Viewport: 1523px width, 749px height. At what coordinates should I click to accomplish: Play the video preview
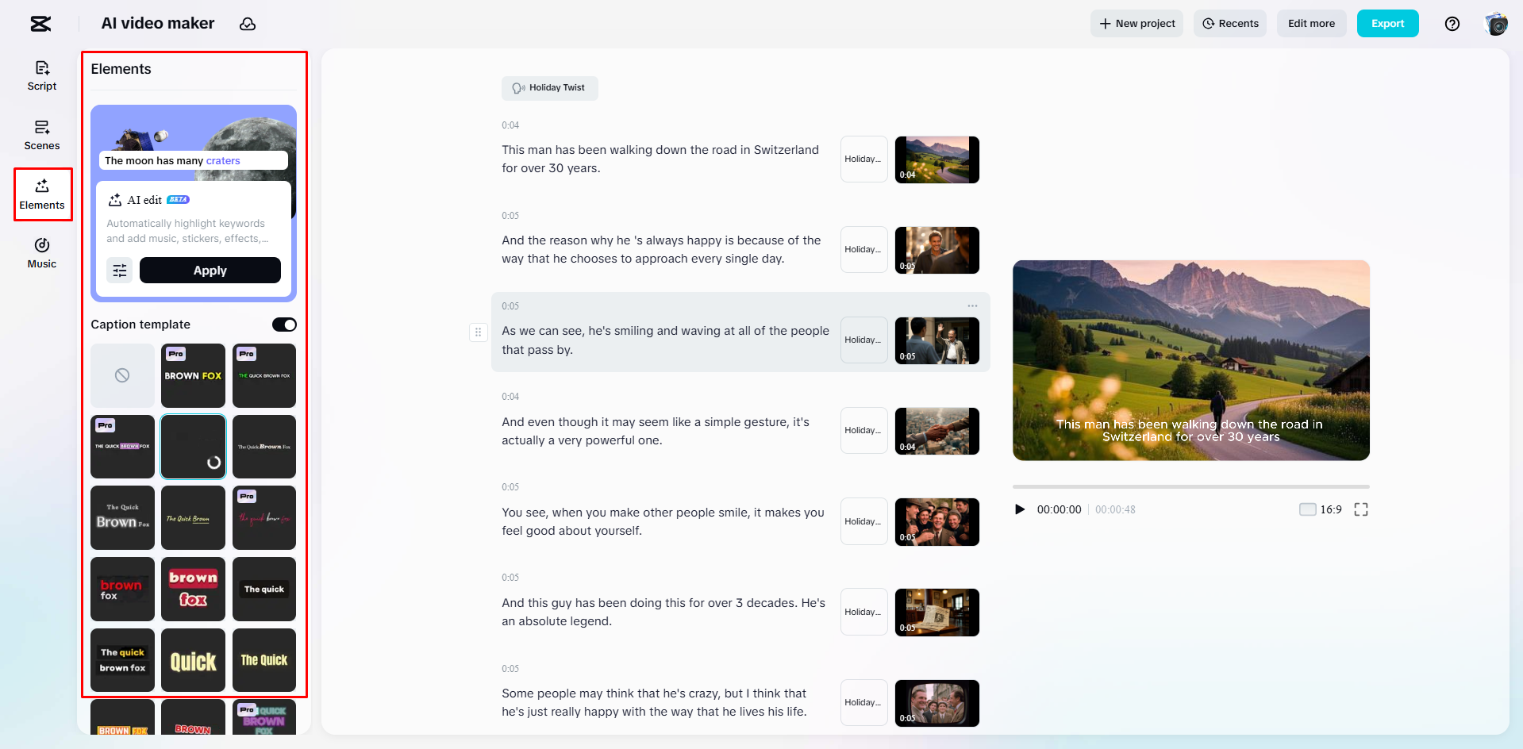(x=1020, y=509)
